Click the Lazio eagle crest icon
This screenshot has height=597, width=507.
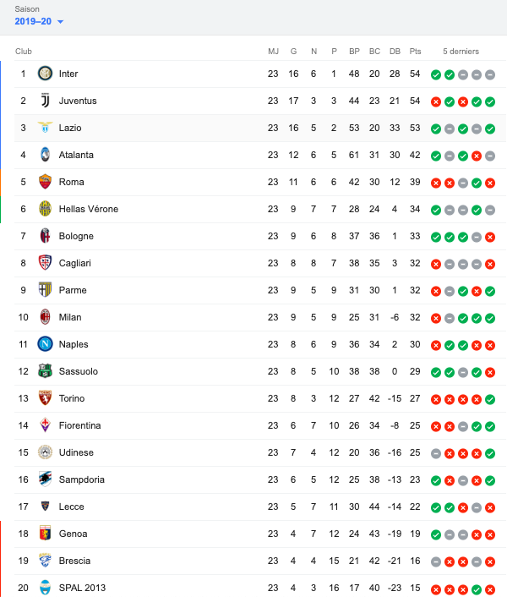pos(45,127)
